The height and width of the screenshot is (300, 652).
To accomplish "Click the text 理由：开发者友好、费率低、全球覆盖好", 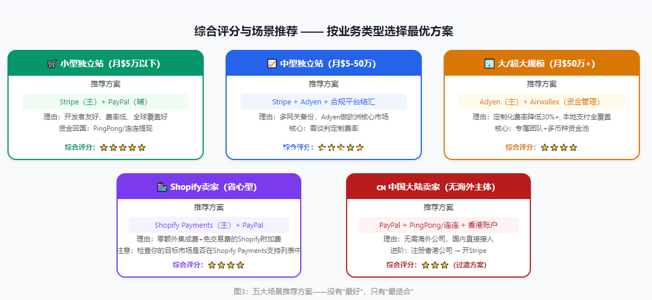I will click(106, 117).
